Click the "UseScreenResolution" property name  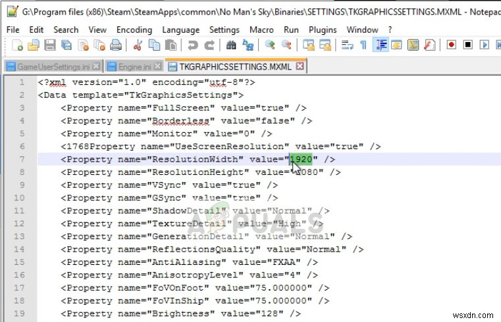(x=229, y=147)
